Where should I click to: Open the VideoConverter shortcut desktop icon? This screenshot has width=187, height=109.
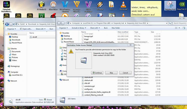tap(65, 7)
